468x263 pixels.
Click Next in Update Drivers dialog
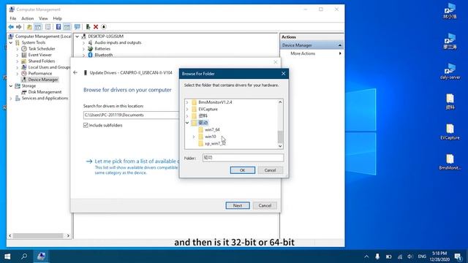pos(238,205)
